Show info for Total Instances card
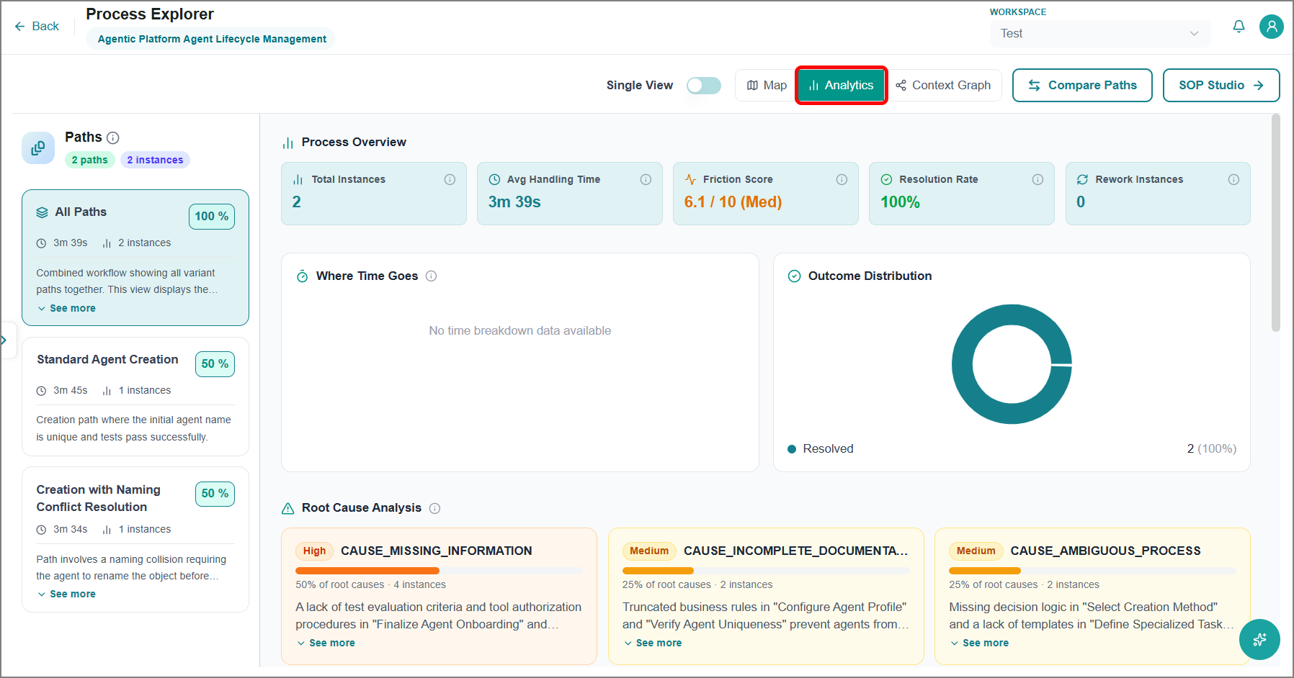1294x678 pixels. (450, 179)
